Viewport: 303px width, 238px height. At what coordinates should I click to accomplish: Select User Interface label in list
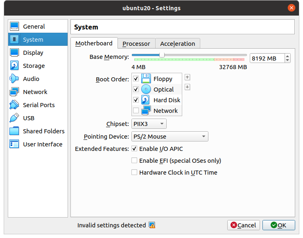43,144
